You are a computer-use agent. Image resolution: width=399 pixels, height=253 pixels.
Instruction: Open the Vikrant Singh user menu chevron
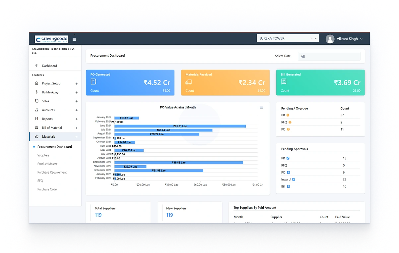[x=361, y=39]
